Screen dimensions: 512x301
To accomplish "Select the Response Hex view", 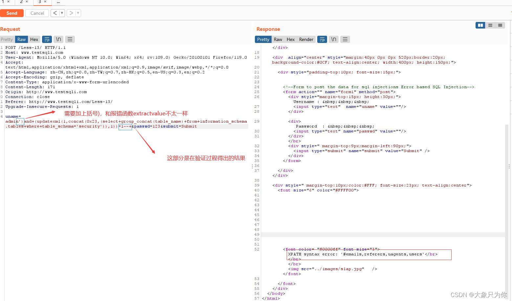I will click(x=291, y=39).
